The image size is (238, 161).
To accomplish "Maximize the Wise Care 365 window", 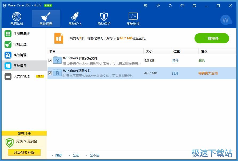I will [x=218, y=6].
